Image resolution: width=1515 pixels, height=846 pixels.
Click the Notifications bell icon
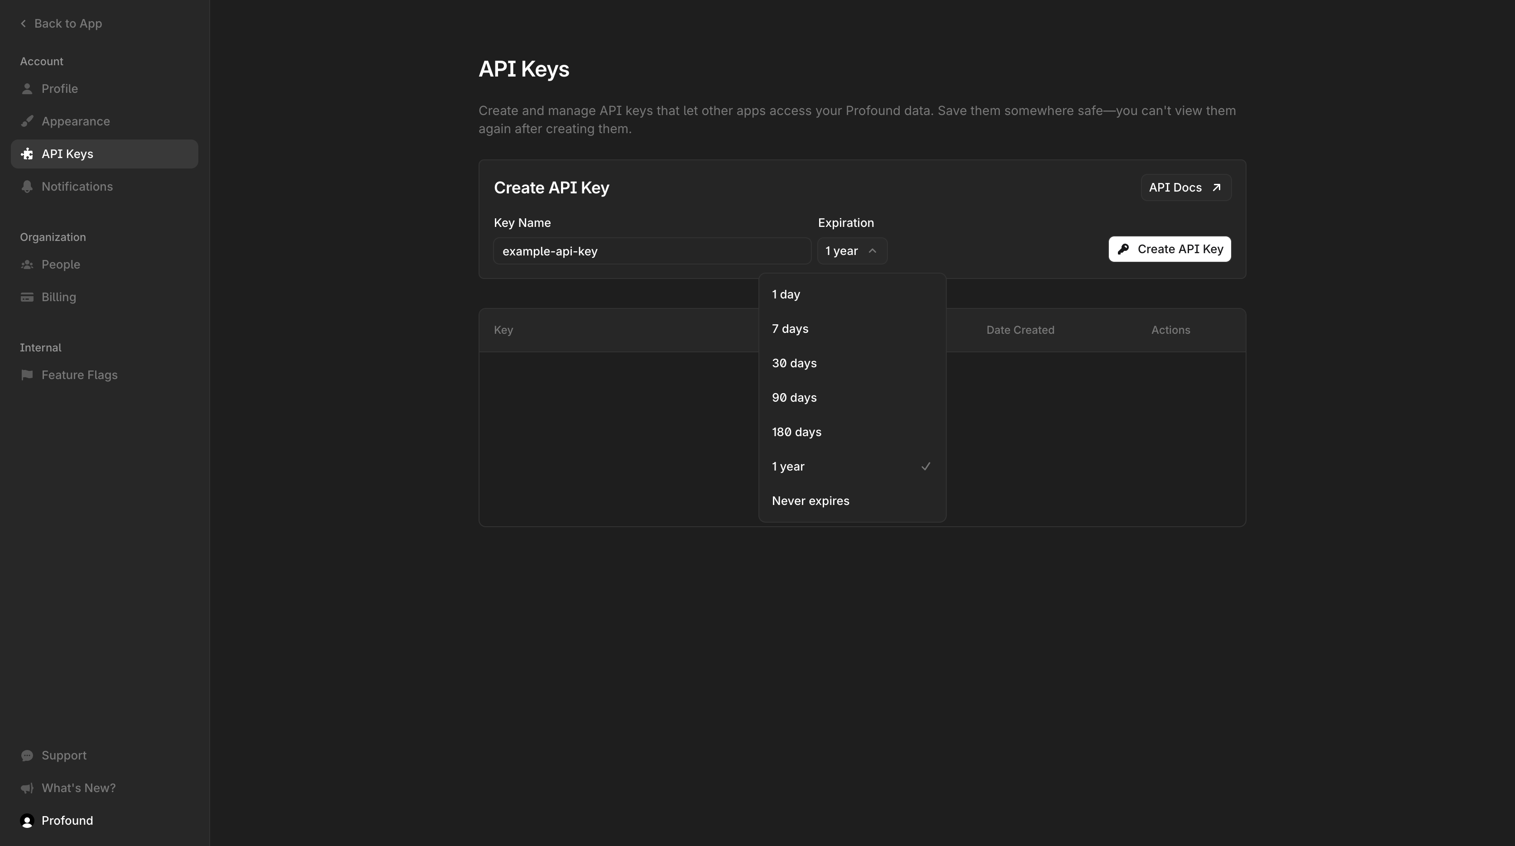click(x=27, y=187)
